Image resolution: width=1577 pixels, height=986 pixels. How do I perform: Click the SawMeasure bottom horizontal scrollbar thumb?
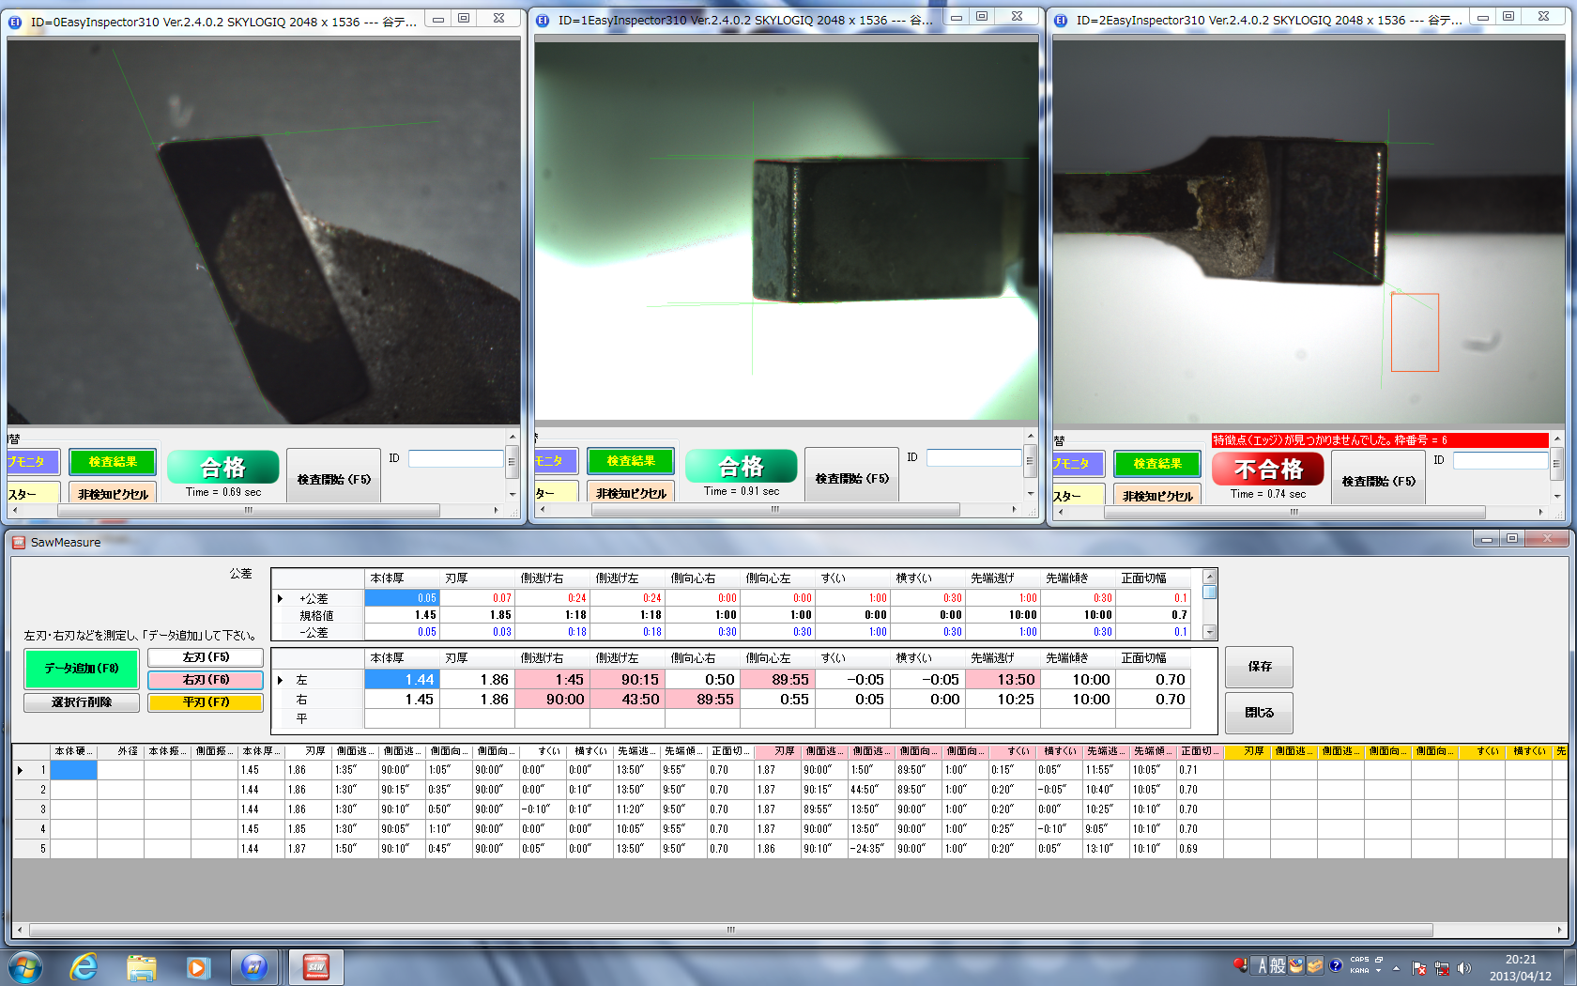tap(730, 931)
